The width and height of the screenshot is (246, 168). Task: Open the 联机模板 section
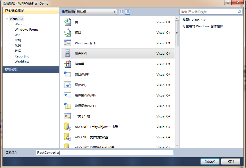(31, 69)
